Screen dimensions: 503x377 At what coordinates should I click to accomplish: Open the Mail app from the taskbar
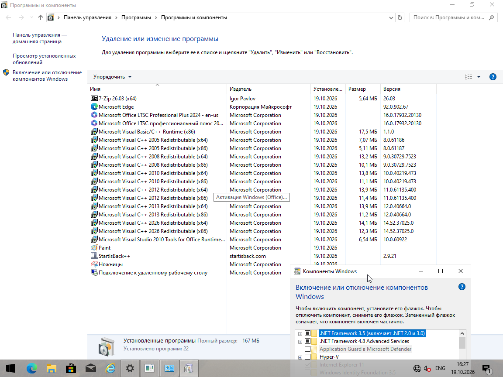91,368
